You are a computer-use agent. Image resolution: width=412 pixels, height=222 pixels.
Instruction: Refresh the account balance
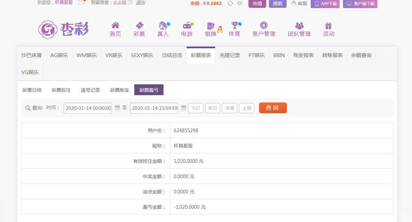(x=230, y=3)
